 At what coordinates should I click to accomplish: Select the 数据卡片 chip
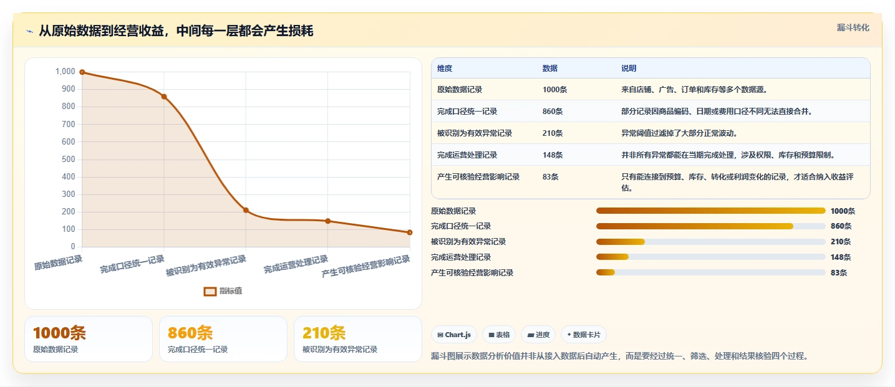584,335
